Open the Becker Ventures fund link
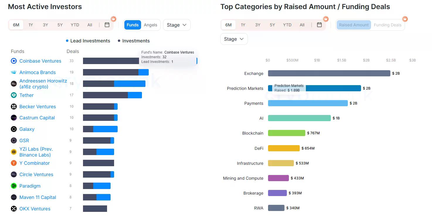Screen dimensions: 432x218 point(38,107)
